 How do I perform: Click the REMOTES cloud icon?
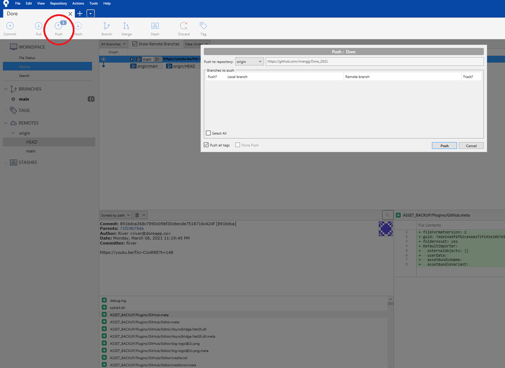pos(13,123)
